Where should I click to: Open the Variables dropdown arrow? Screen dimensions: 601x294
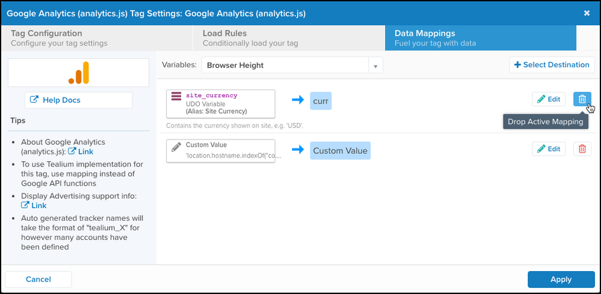tap(375, 66)
